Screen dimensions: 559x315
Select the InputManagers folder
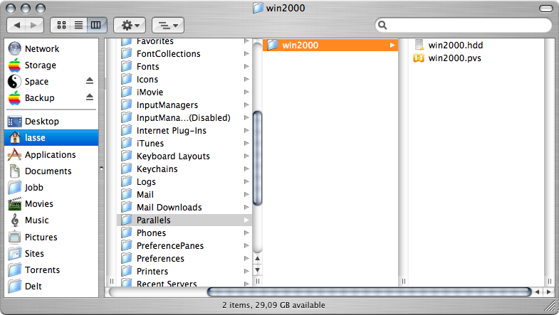(184, 105)
